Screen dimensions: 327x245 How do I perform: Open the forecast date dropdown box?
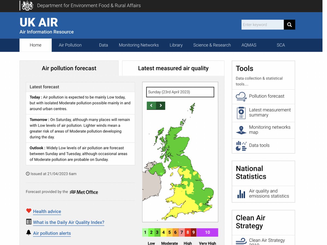[180, 92]
